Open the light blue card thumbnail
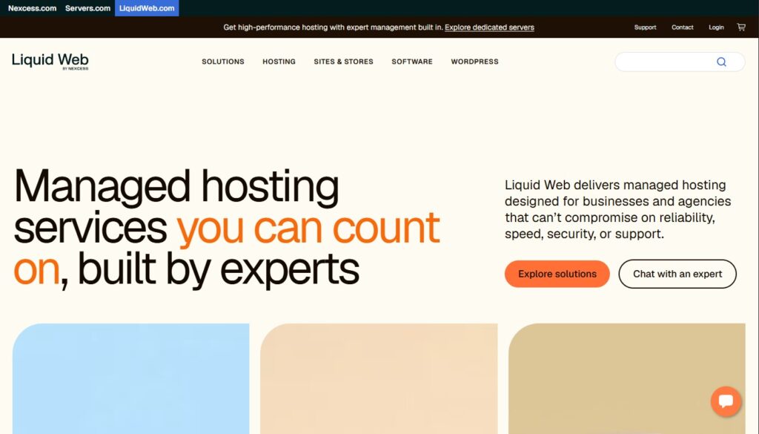The height and width of the screenshot is (434, 759). coord(130,379)
